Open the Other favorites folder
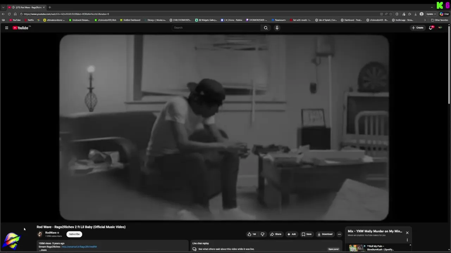This screenshot has height=253, width=451. [x=439, y=20]
